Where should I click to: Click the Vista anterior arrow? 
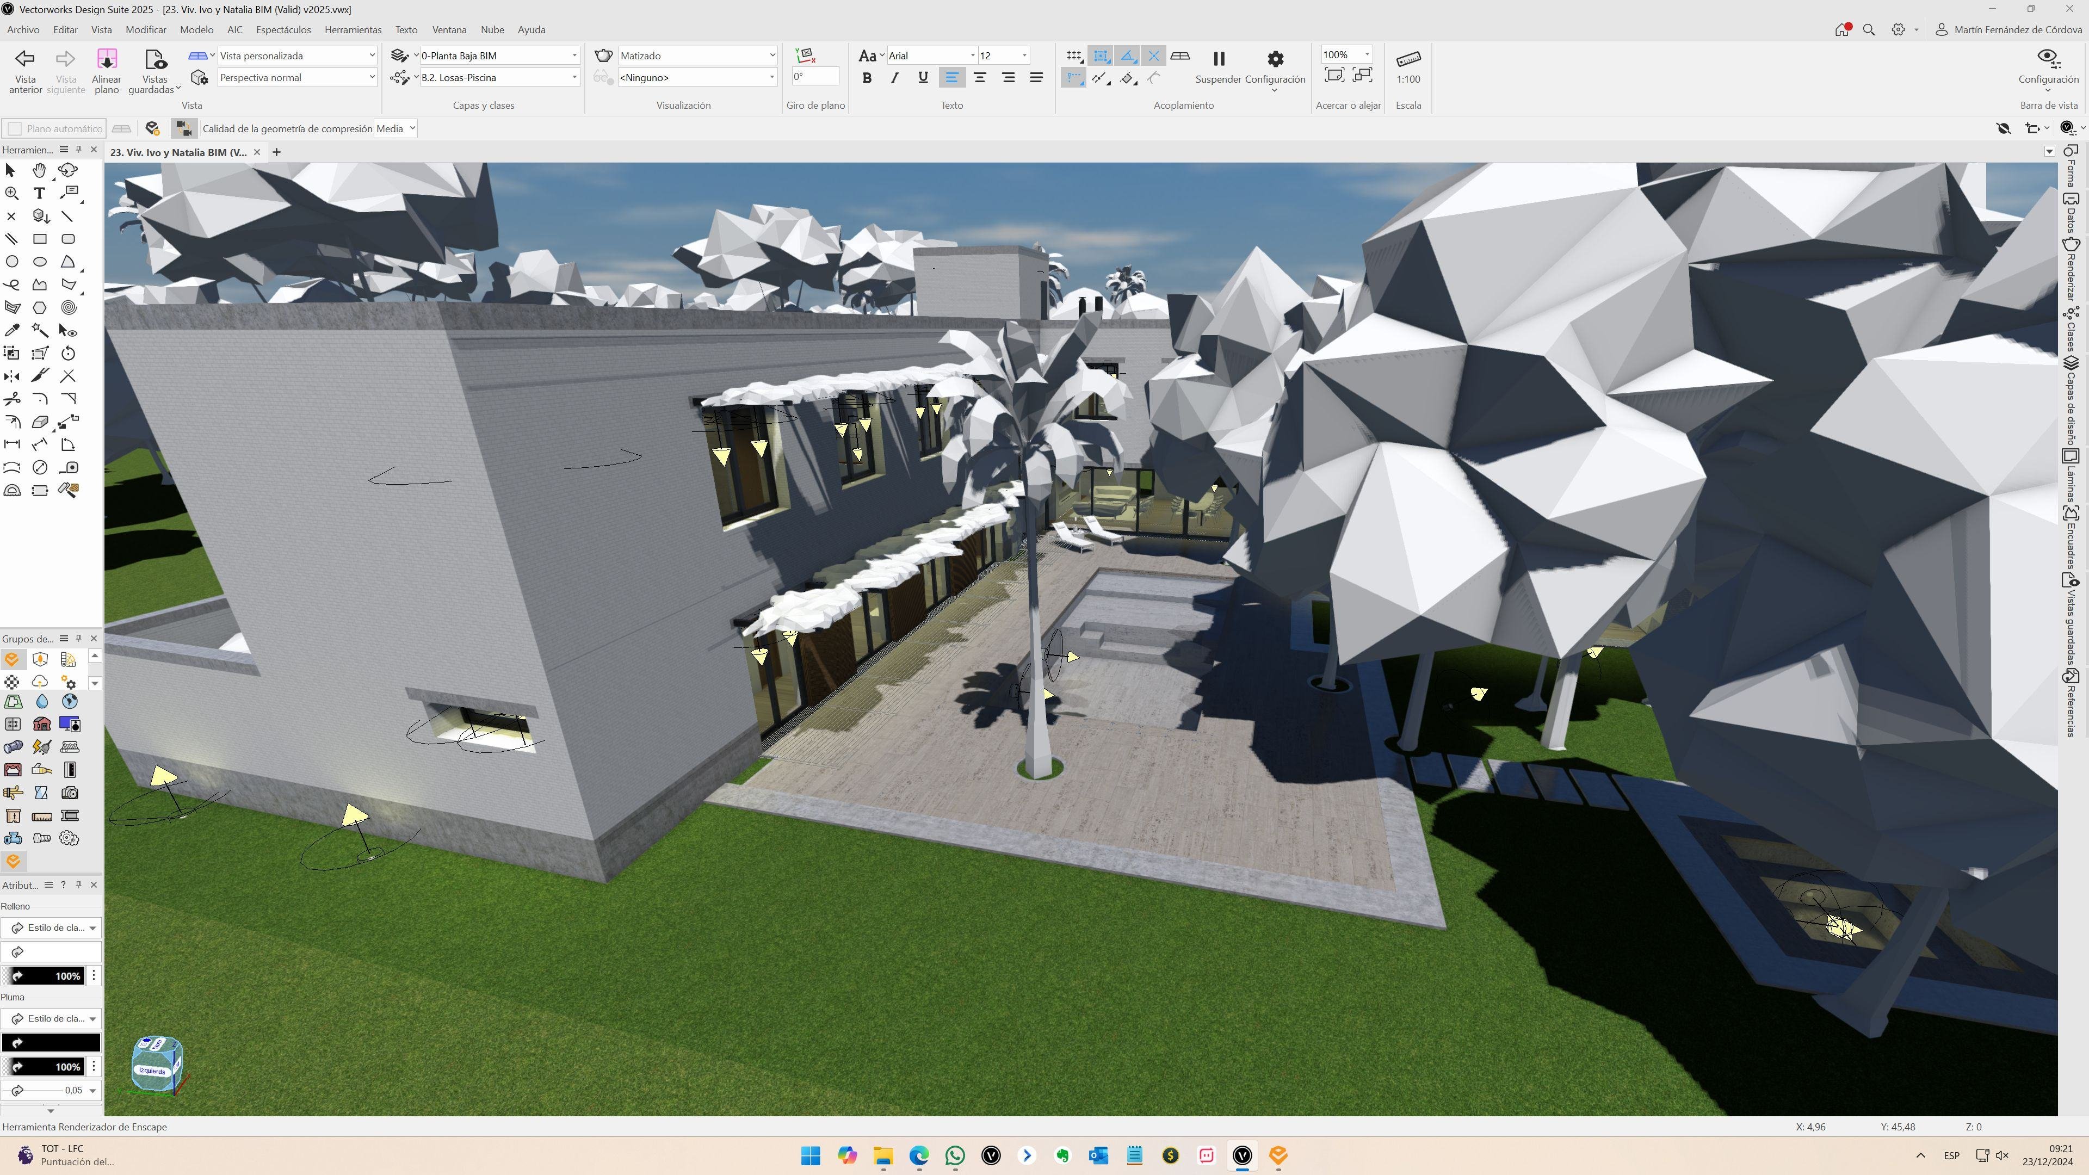click(25, 59)
